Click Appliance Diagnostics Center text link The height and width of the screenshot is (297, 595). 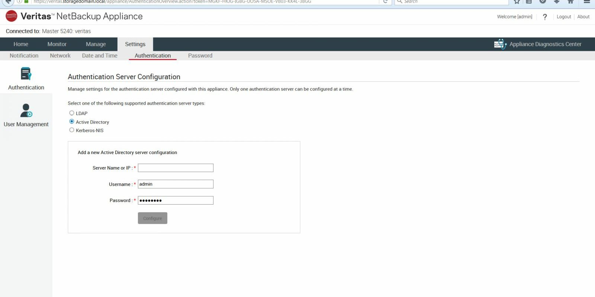pos(546,44)
